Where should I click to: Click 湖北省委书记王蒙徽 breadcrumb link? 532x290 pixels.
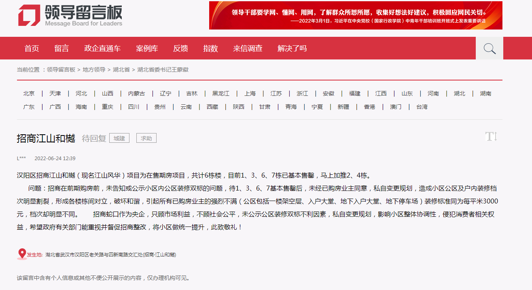[163, 70]
